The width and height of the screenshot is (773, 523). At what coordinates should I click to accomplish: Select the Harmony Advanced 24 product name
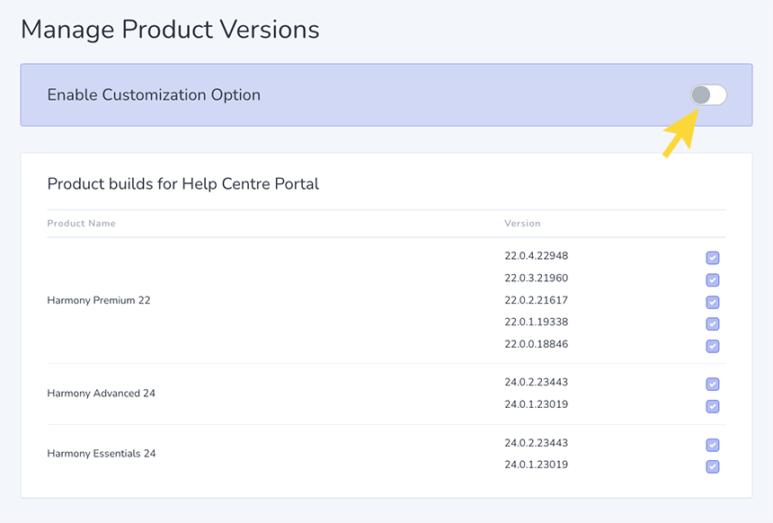coord(101,394)
